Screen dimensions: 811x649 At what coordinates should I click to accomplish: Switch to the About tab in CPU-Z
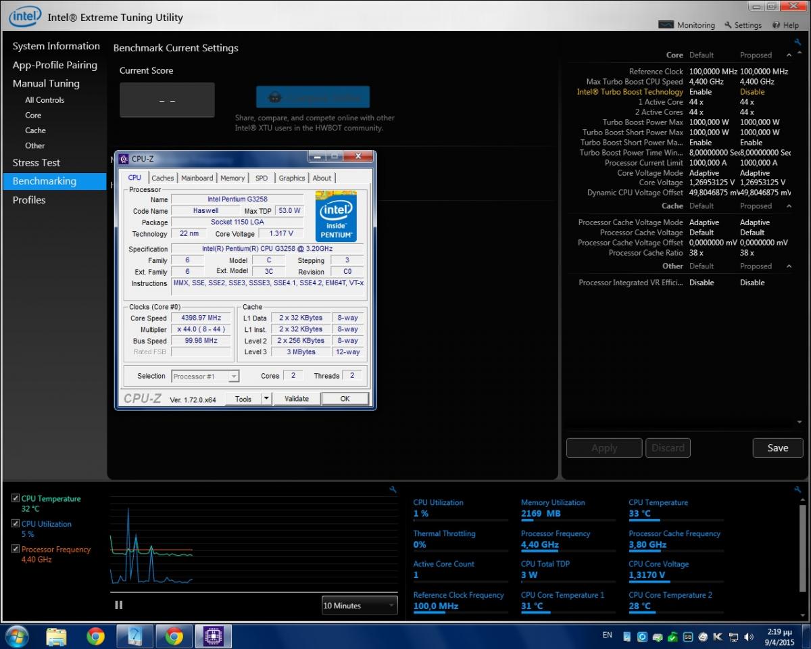322,178
